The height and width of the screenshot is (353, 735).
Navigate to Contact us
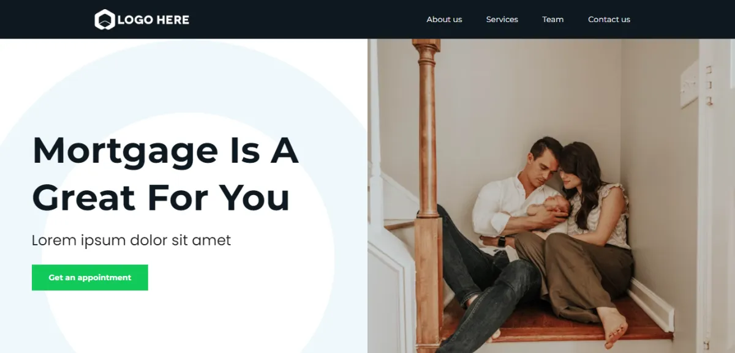(x=609, y=20)
